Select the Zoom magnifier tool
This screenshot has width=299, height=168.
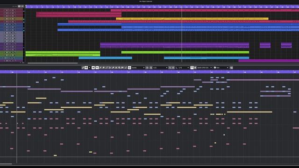(x=119, y=68)
